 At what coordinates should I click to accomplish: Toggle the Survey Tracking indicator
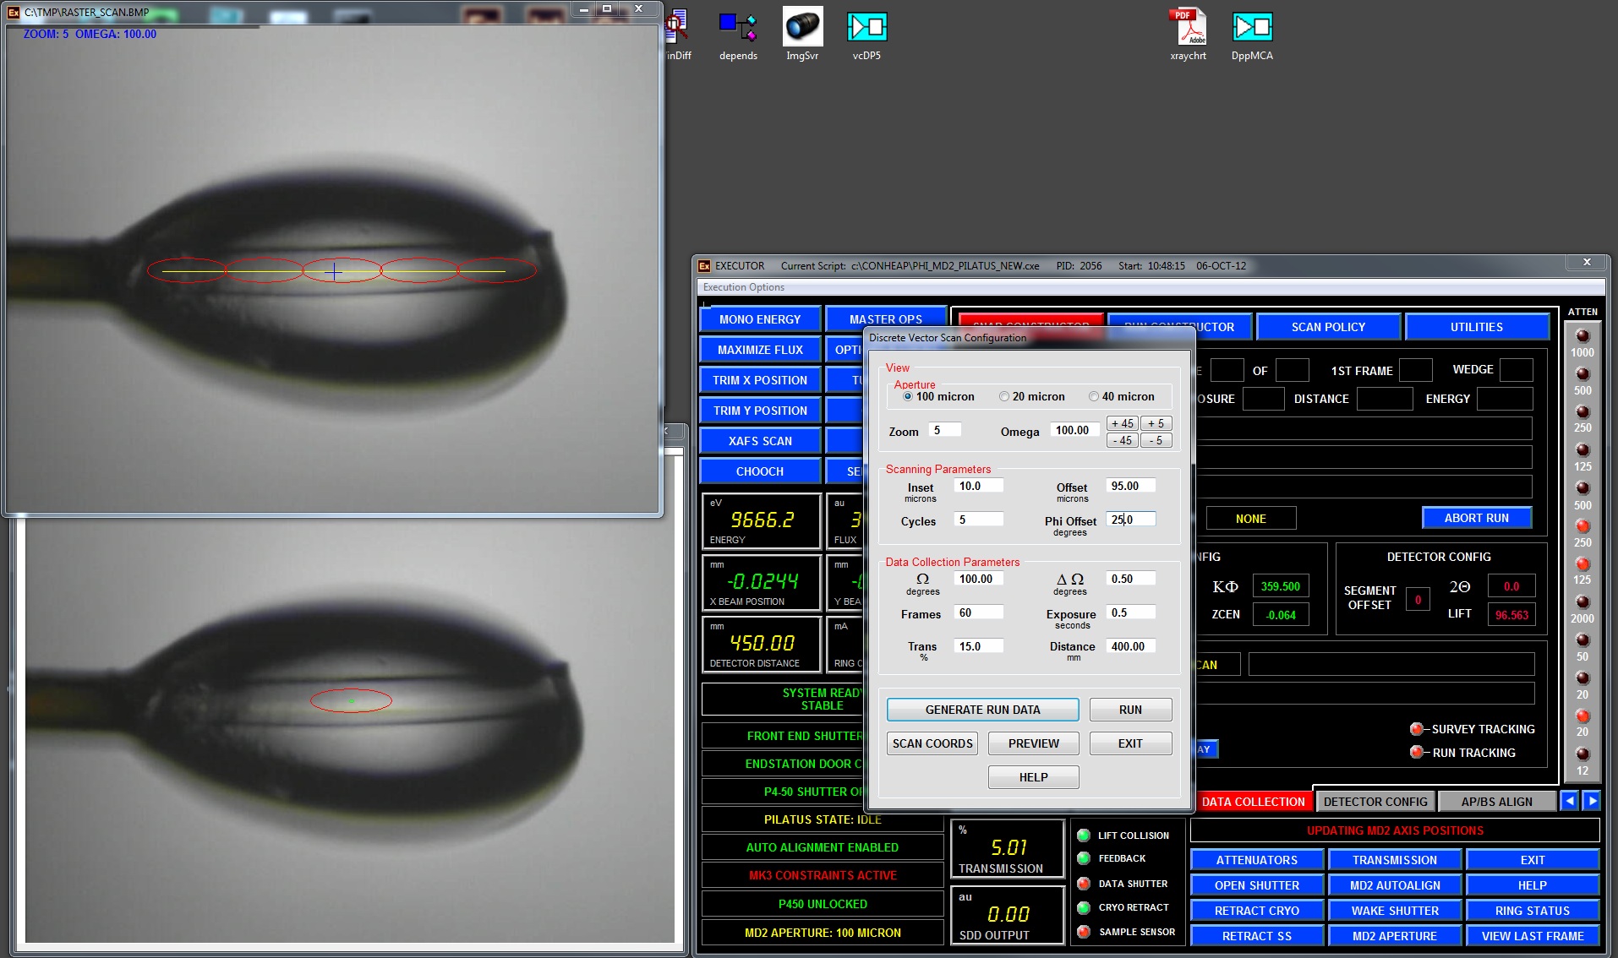coord(1417,729)
